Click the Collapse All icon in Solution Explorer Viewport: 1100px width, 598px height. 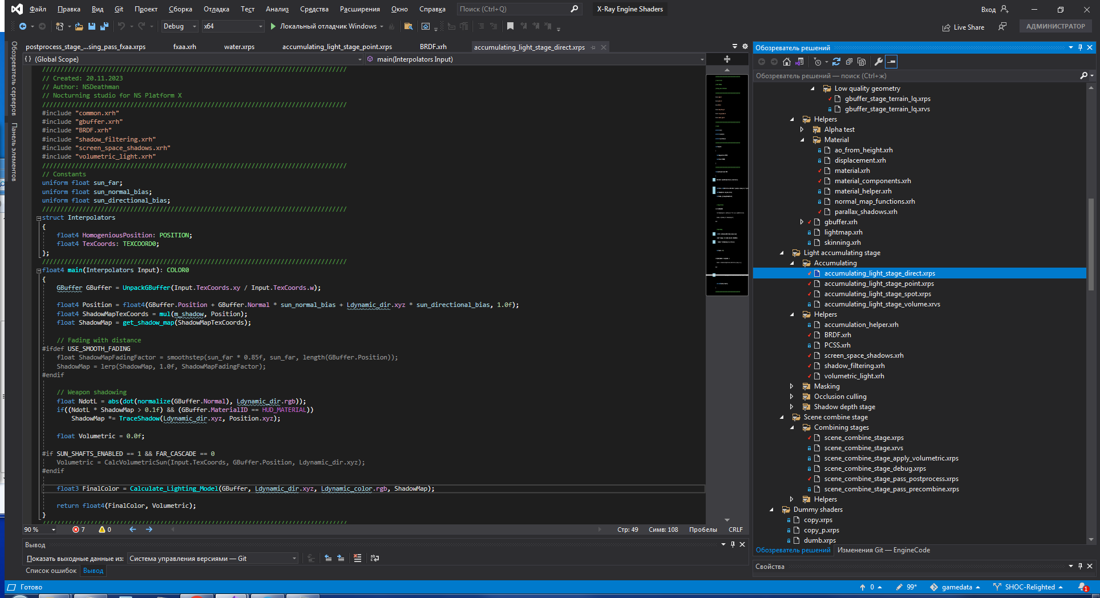tap(849, 62)
